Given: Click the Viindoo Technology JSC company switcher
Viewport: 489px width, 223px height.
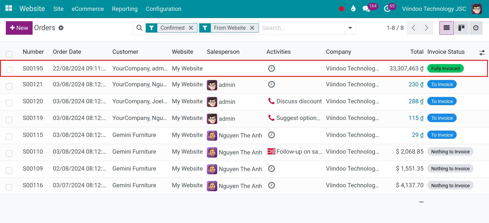Looking at the screenshot, I should (434, 9).
